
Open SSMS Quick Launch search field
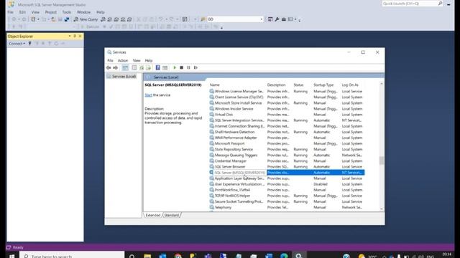[x=413, y=4]
